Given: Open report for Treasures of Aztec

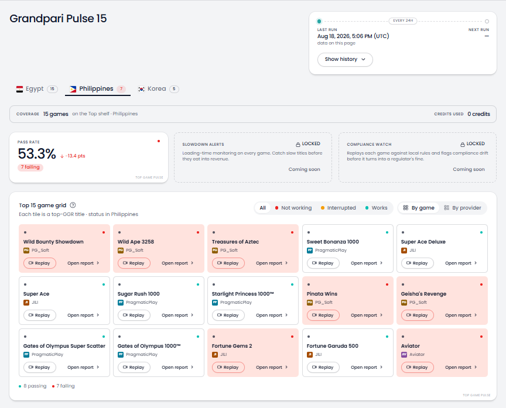Looking at the screenshot, I should pos(272,263).
